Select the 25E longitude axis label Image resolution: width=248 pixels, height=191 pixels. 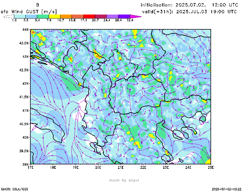tap(211, 167)
